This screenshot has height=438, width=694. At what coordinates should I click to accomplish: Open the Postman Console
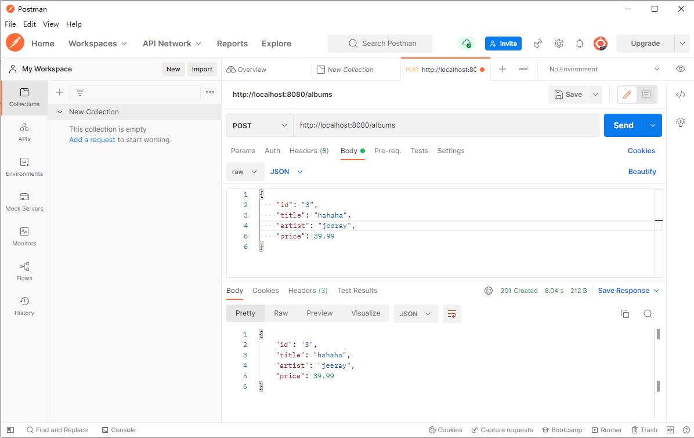tap(118, 430)
